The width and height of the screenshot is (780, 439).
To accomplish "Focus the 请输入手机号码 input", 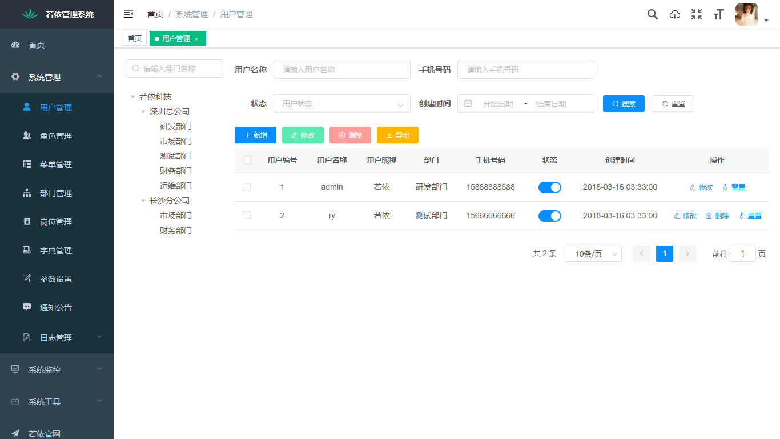I will pyautogui.click(x=526, y=70).
